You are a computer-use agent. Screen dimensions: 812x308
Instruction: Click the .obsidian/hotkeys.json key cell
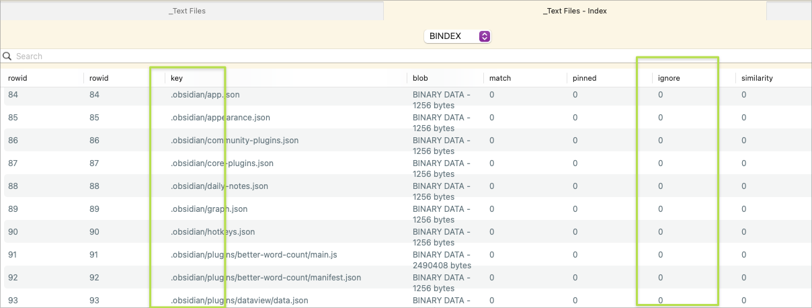coord(213,232)
